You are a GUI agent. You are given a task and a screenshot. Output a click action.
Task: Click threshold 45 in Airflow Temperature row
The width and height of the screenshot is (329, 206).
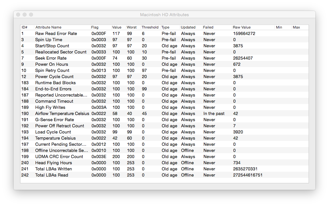point(144,113)
